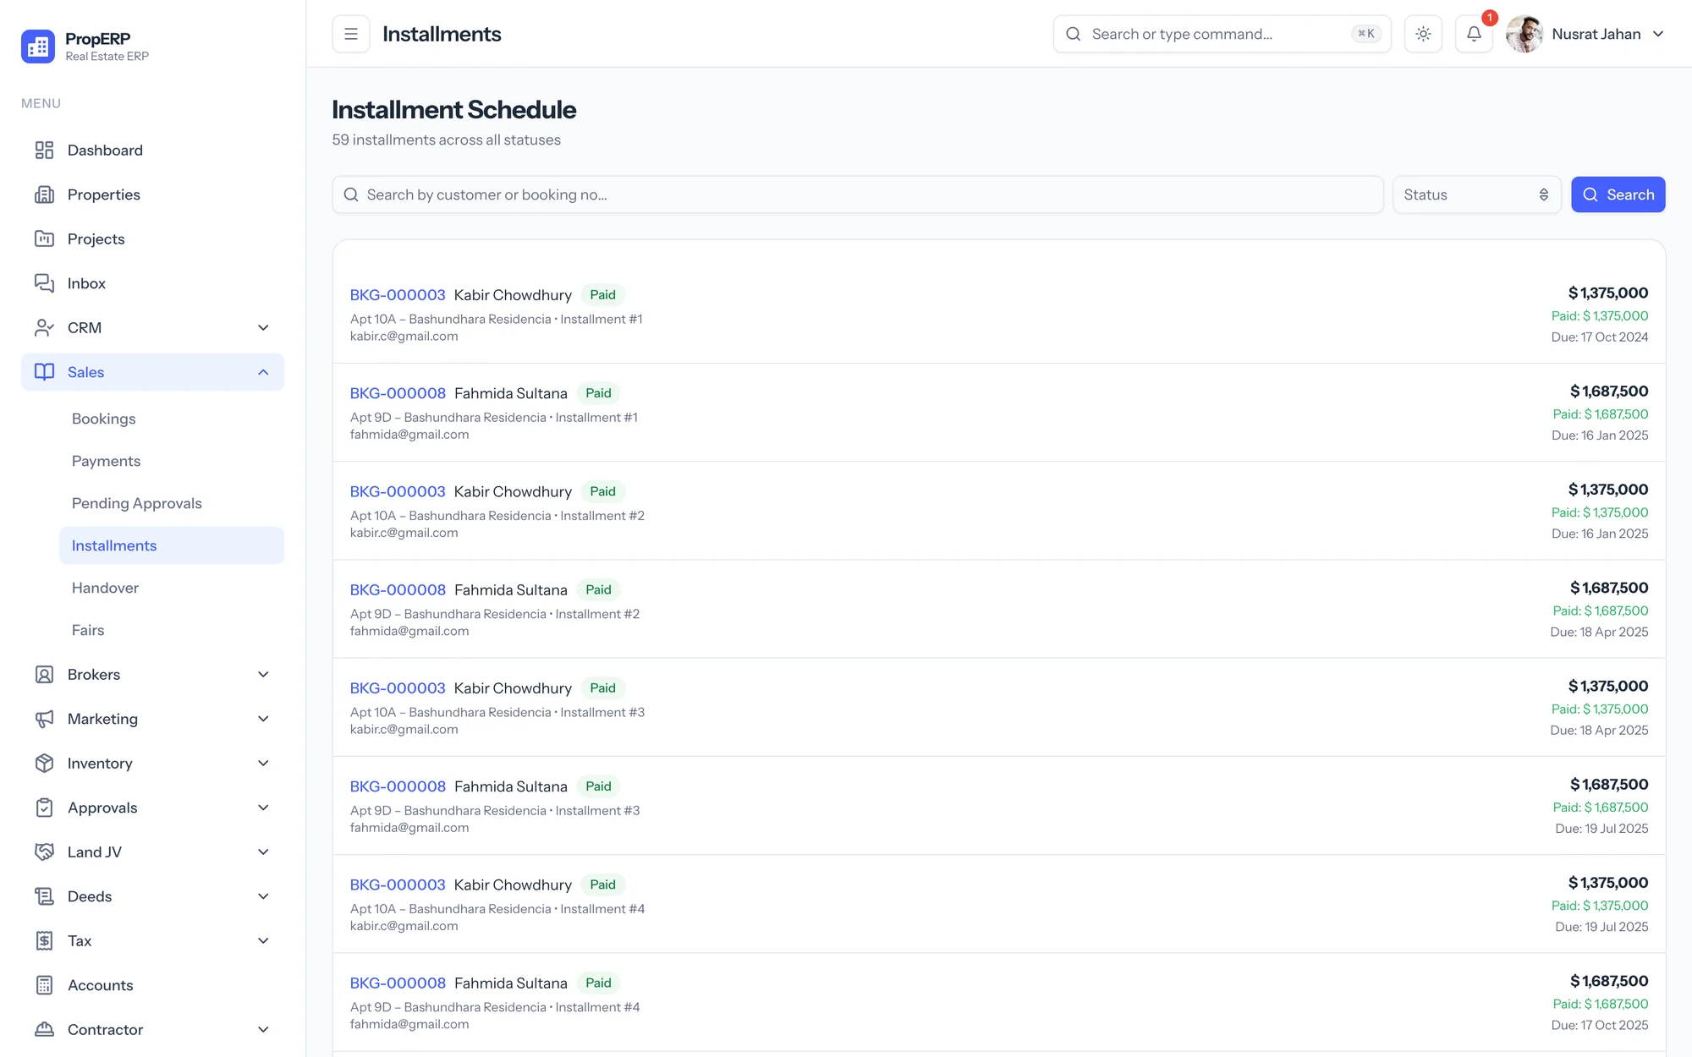This screenshot has width=1692, height=1057.
Task: Click the Marketing megaphone icon
Action: tap(44, 719)
